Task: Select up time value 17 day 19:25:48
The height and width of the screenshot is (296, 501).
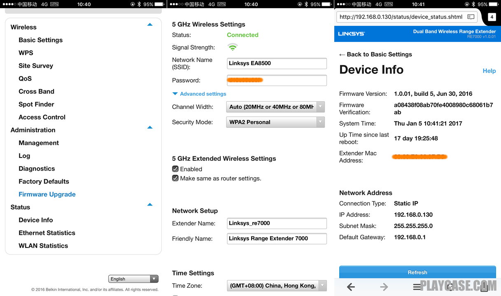Action: pyautogui.click(x=416, y=139)
